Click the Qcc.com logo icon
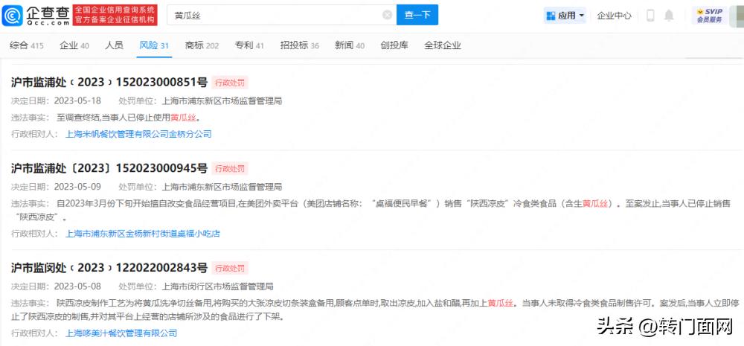 tap(13, 15)
